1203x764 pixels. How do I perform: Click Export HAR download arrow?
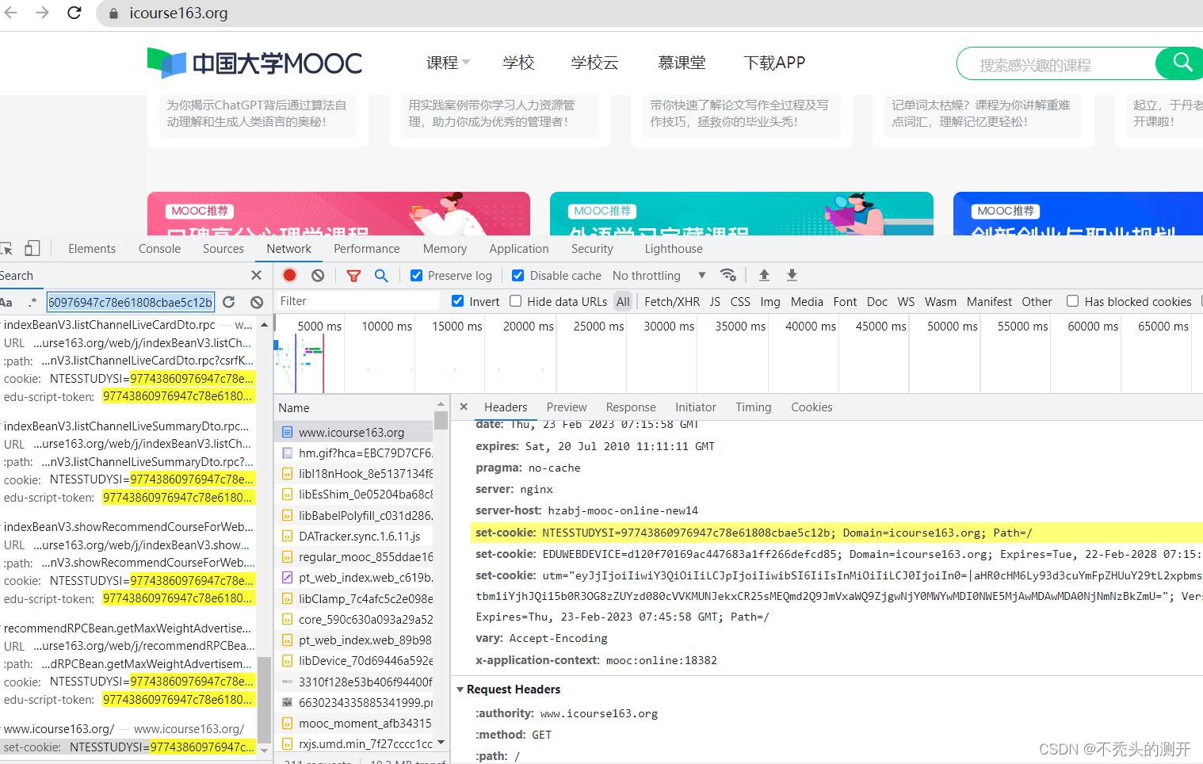792,275
